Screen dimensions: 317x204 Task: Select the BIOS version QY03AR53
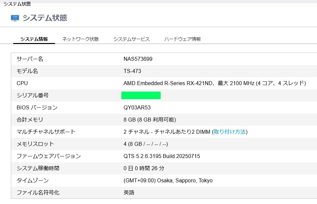coord(137,107)
